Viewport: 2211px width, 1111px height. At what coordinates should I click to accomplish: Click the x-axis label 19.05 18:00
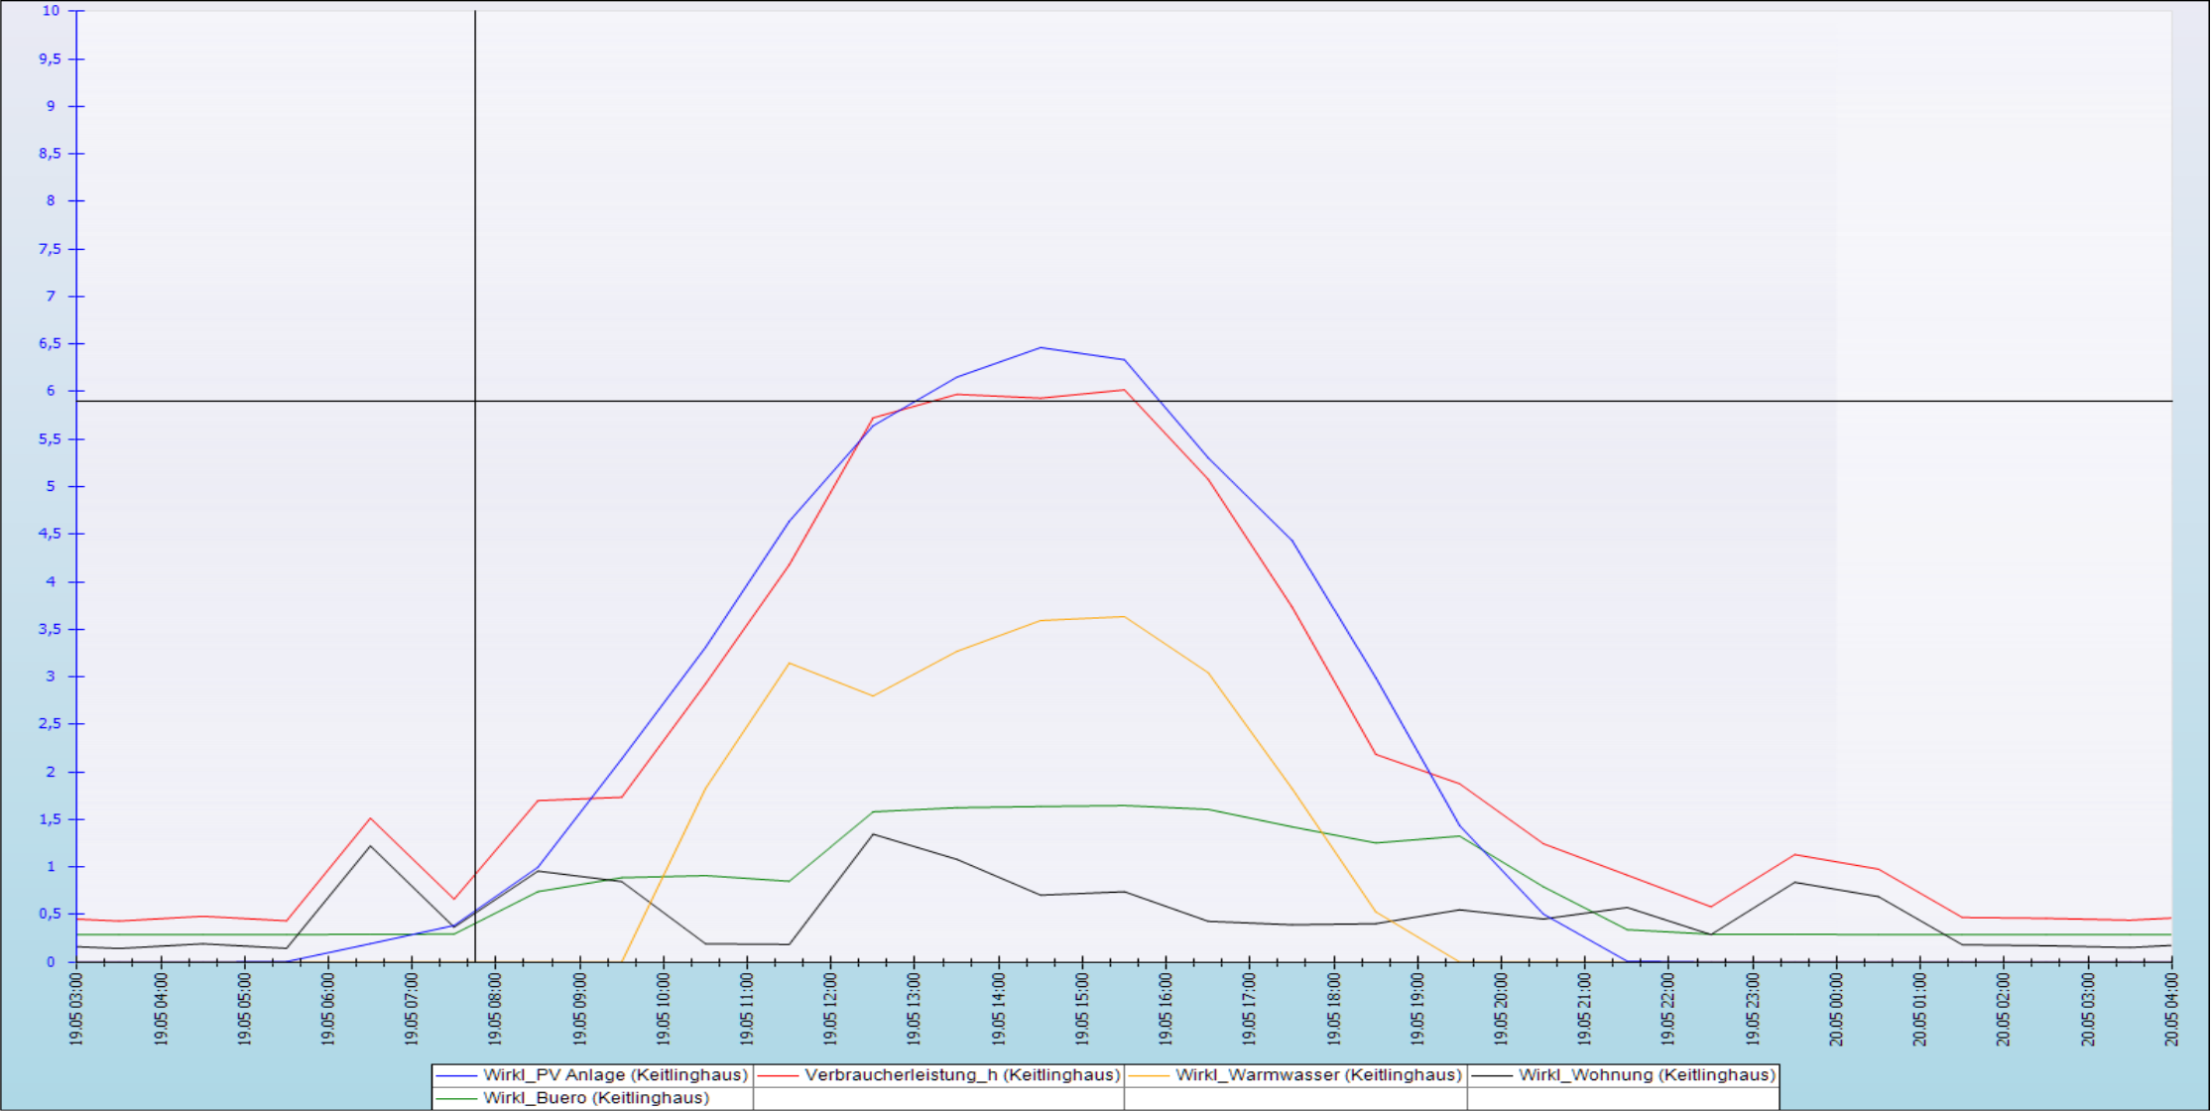point(1334,1009)
